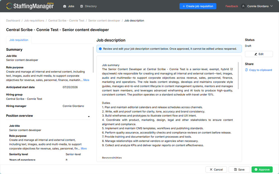Screen dimensions: 279x174
Task: Click duty 9 about KPIs
Action: [x=153, y=145]
